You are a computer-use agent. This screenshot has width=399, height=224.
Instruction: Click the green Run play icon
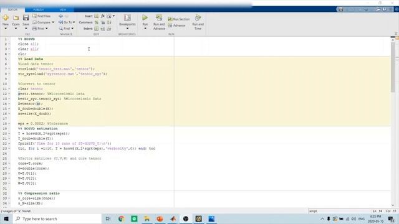145,17
